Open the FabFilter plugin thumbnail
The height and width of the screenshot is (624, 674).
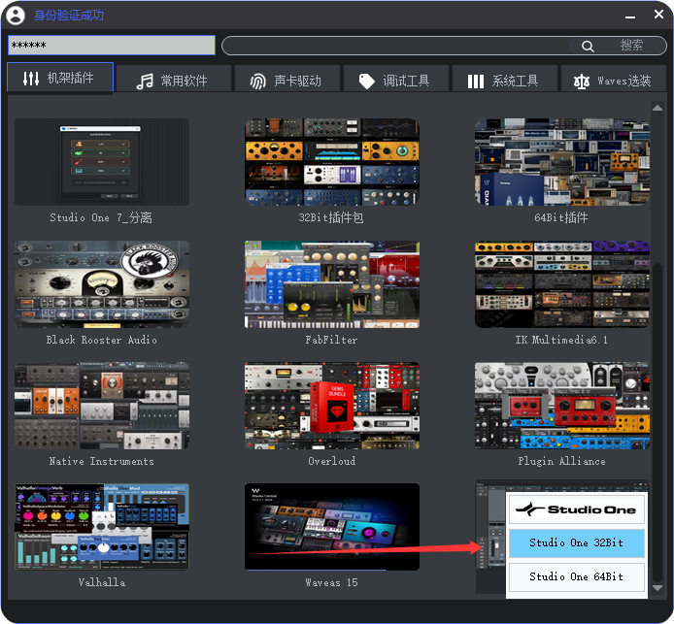[x=332, y=284]
